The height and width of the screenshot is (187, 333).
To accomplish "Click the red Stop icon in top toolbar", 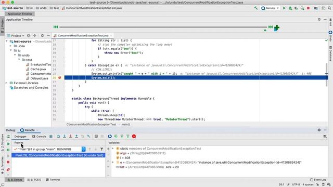I will (308, 8).
